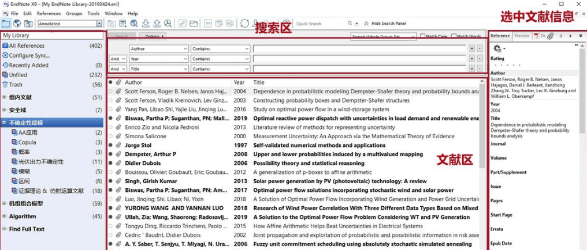Toggle read status dot for Dempster, Arthur P

pos(110,154)
